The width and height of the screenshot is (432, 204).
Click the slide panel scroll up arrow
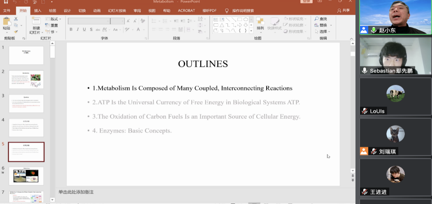click(52, 43)
